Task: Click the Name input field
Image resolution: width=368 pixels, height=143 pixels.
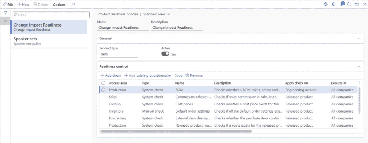Action: 123,28
